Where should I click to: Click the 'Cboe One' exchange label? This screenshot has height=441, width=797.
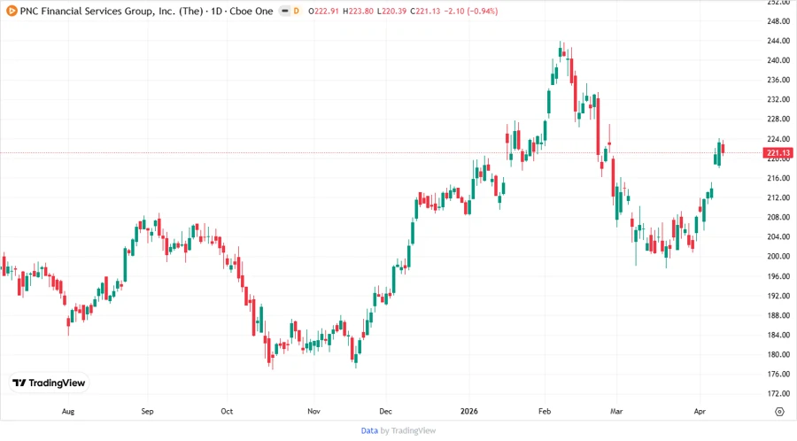pos(251,11)
